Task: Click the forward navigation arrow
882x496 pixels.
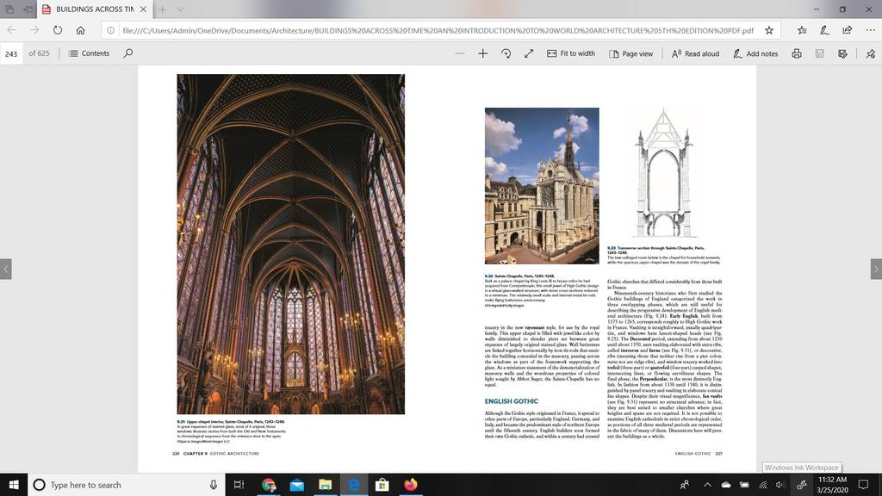Action: 34,30
